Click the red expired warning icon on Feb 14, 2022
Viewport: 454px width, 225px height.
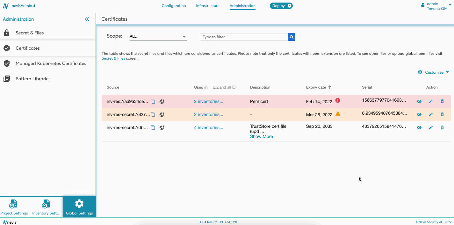(338, 100)
